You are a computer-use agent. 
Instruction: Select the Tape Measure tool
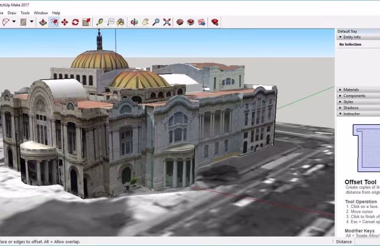(99, 22)
